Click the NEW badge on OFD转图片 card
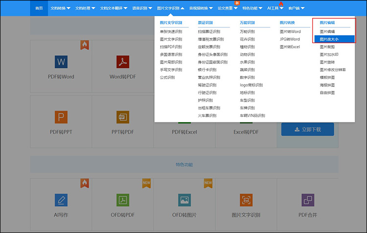The height and width of the screenshot is (233, 367). pos(208,183)
